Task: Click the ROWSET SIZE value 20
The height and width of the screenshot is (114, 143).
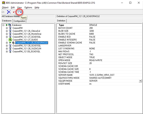Action: pyautogui.click(x=91, y=63)
